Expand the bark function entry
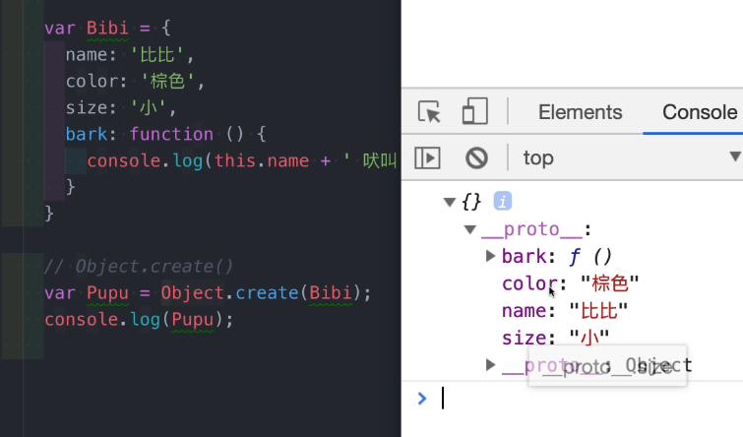Image resolution: width=743 pixels, height=437 pixels. pyautogui.click(x=490, y=256)
